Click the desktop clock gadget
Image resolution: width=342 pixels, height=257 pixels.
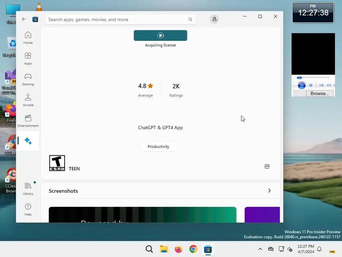[x=313, y=13]
